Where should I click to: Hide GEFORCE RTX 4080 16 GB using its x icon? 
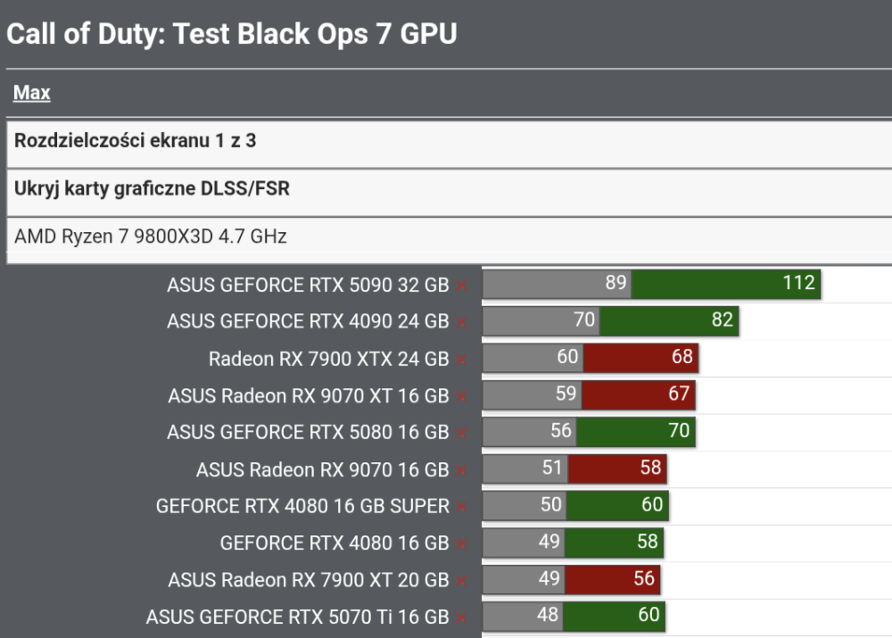tap(461, 542)
